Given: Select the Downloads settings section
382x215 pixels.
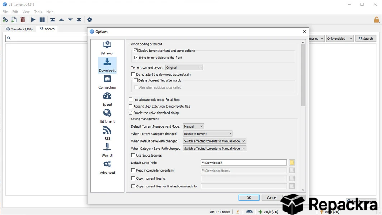Looking at the screenshot, I should click(x=107, y=65).
